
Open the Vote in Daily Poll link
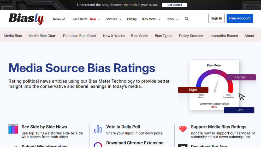tap(123, 127)
